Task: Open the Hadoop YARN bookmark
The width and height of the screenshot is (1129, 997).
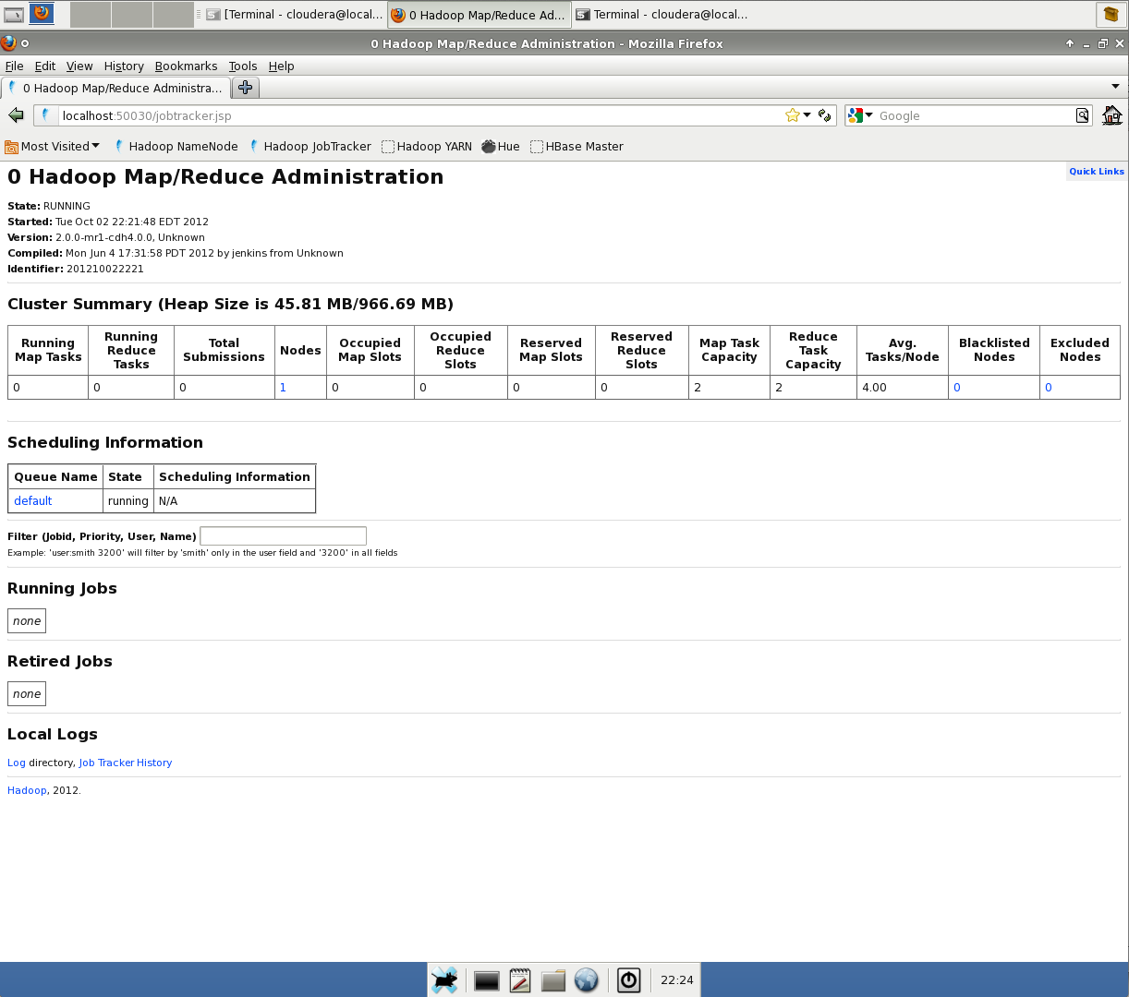Action: point(427,146)
